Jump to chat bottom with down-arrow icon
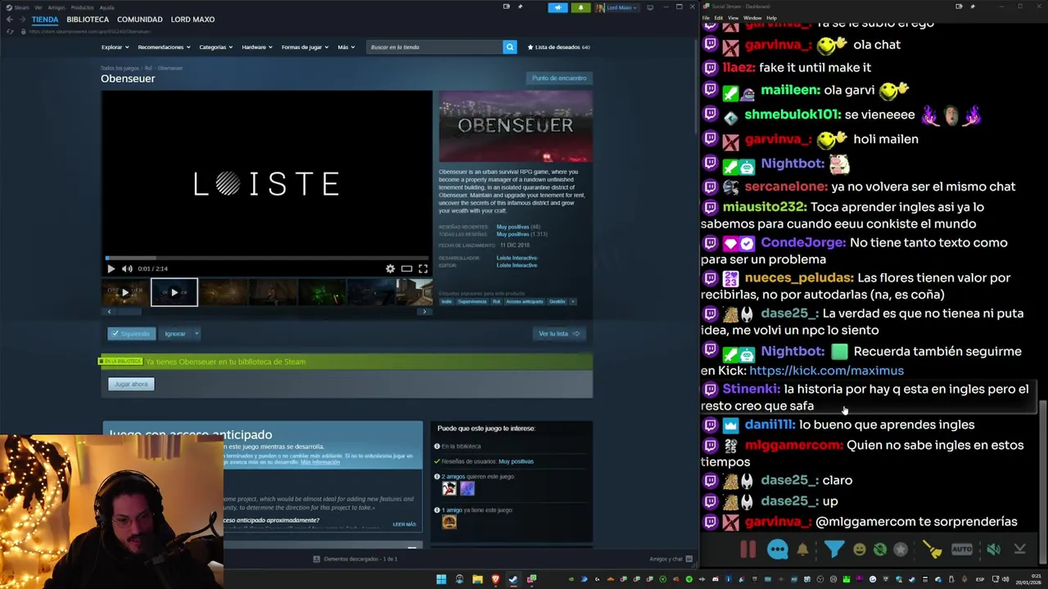This screenshot has width=1048, height=589. [x=1020, y=550]
